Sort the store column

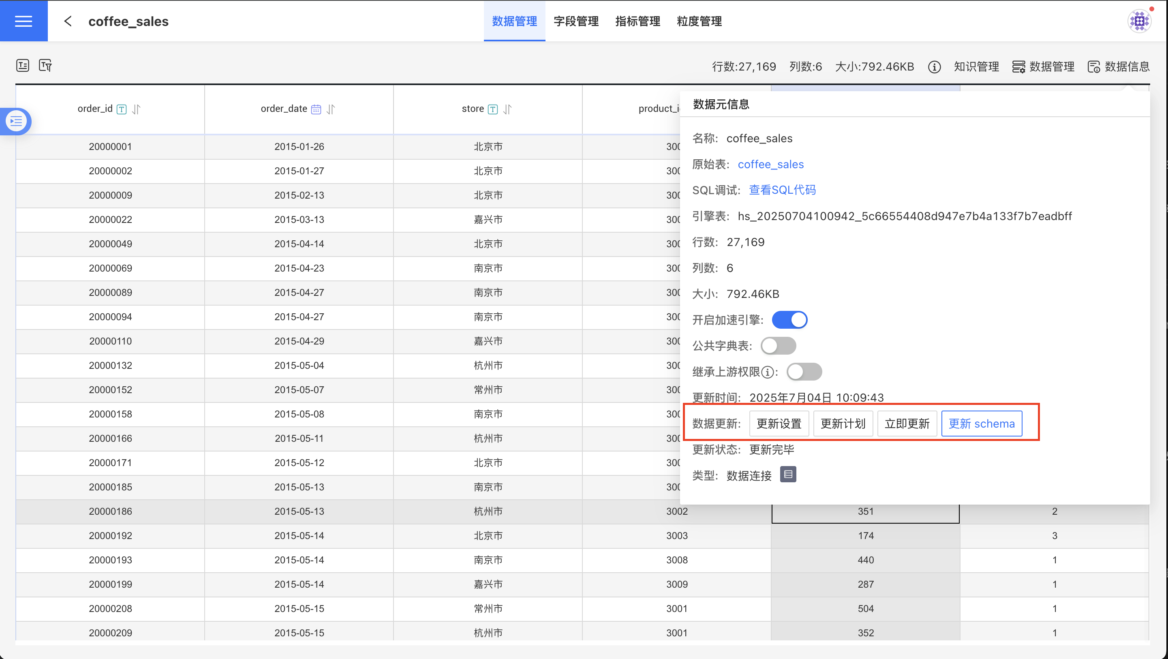click(x=507, y=109)
